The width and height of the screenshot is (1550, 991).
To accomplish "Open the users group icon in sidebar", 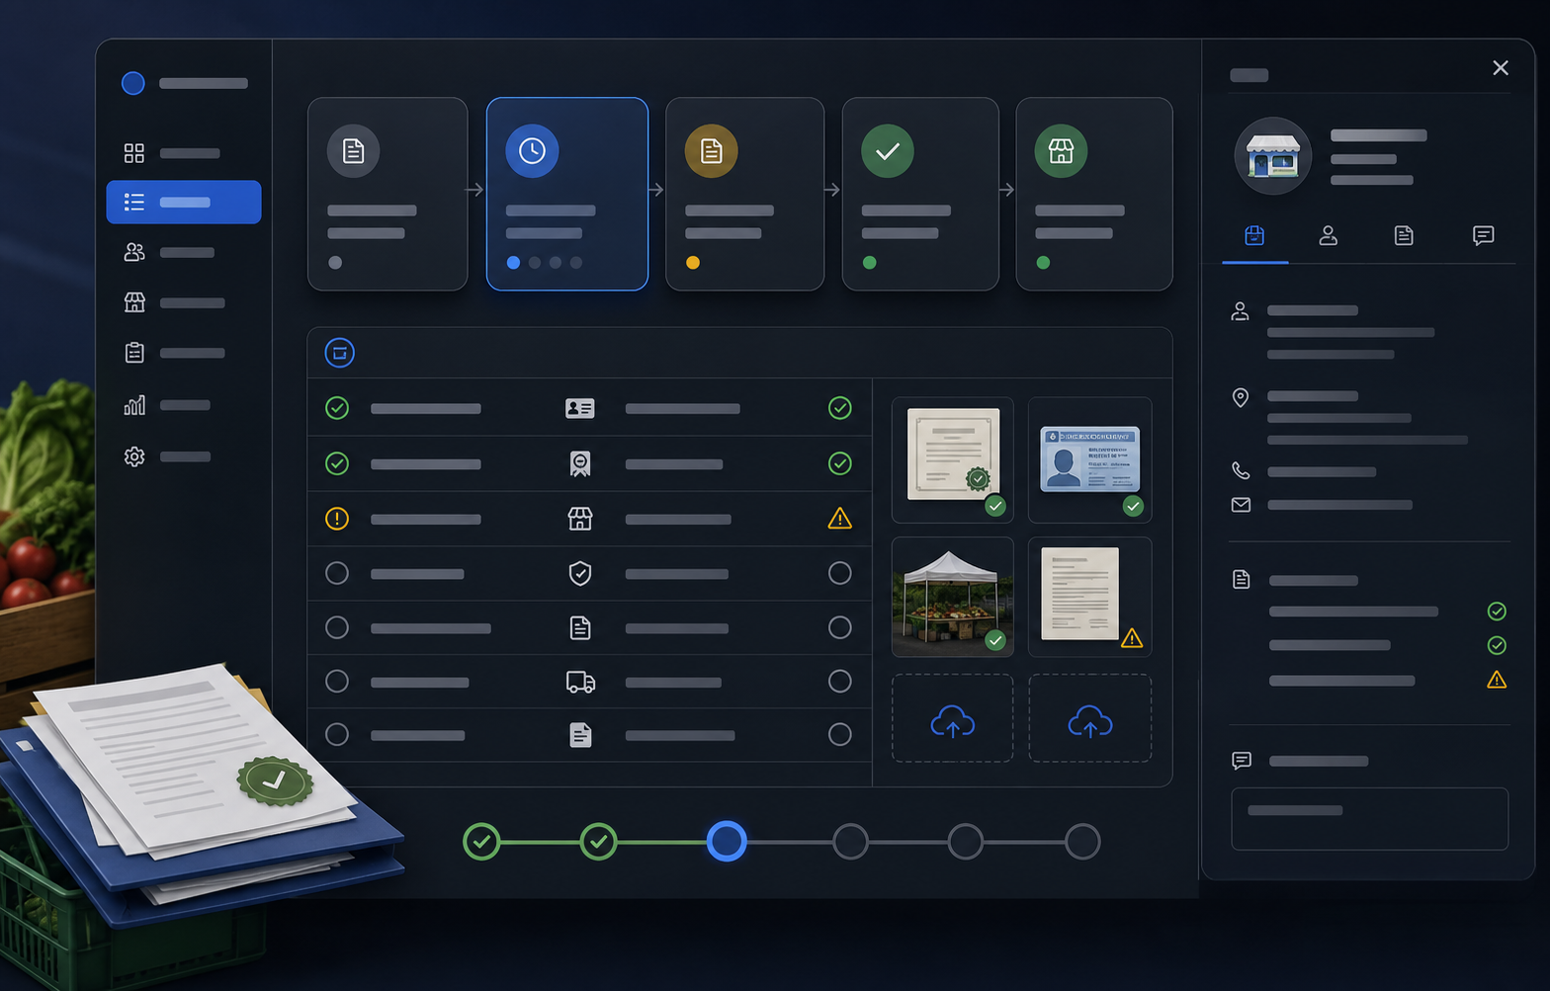I will click(134, 252).
